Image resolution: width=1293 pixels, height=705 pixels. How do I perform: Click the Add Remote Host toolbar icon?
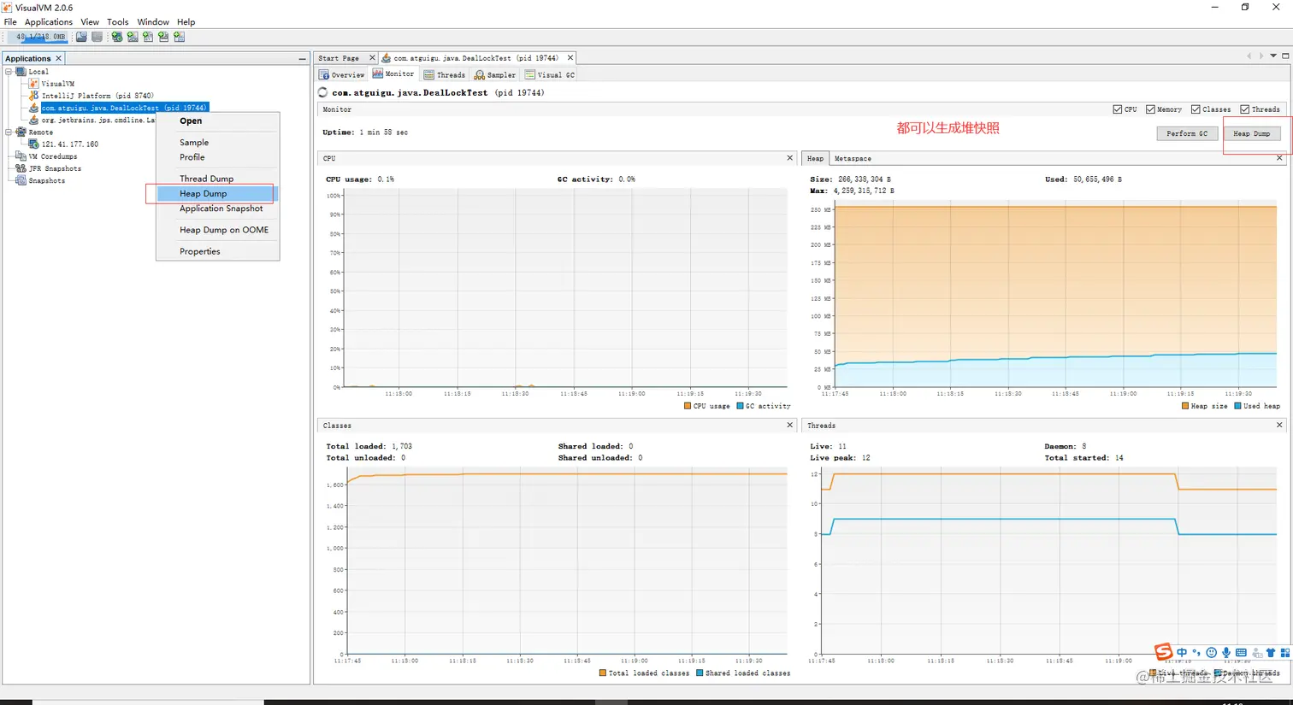117,37
